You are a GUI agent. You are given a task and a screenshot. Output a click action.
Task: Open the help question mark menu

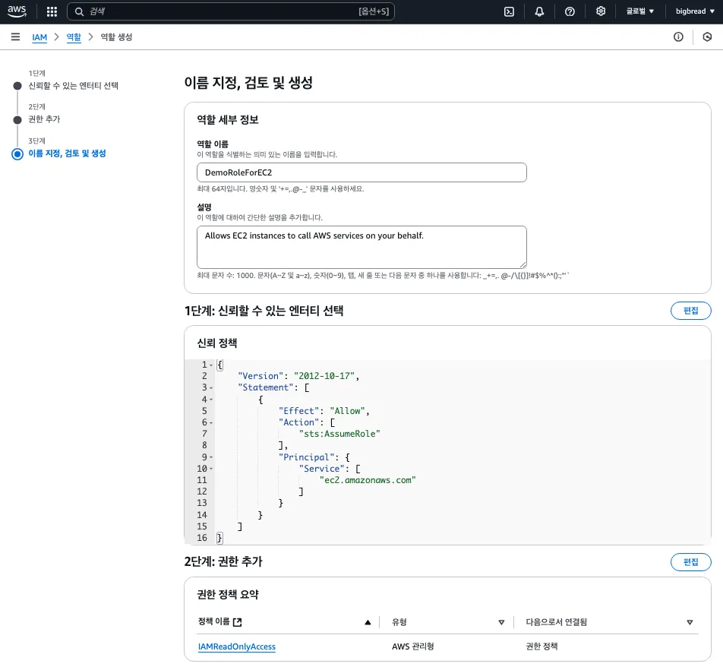coord(570,11)
